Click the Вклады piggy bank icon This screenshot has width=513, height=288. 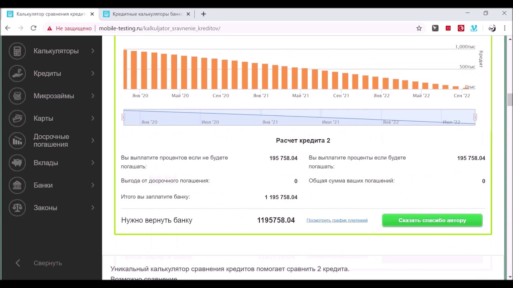point(17,163)
